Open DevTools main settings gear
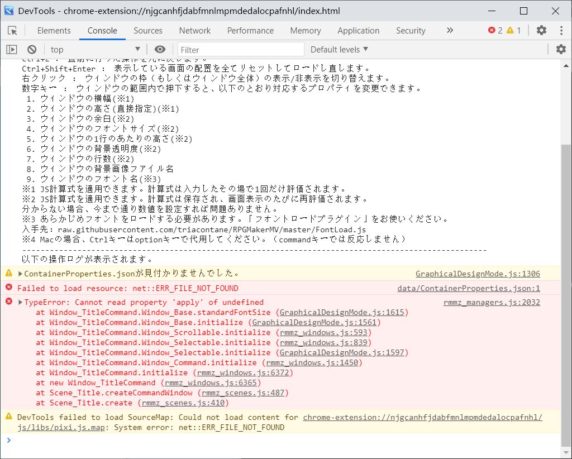The image size is (572, 459). (x=541, y=30)
